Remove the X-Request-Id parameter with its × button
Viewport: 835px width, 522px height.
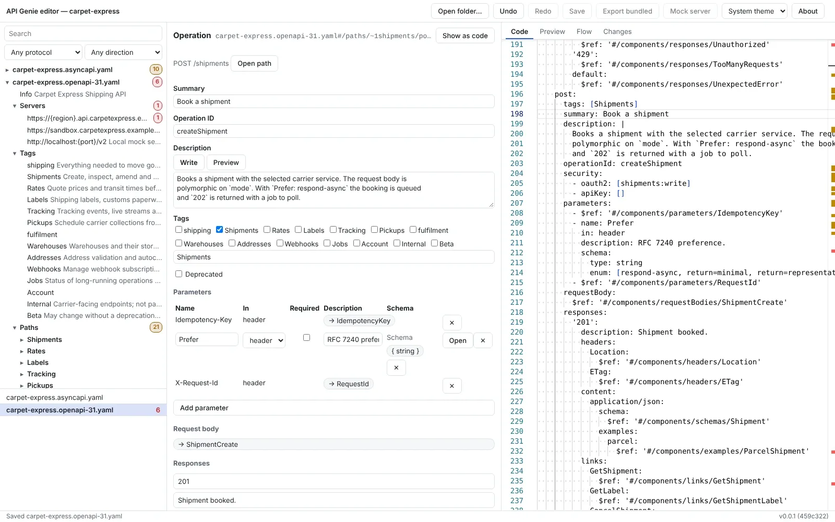click(x=452, y=386)
